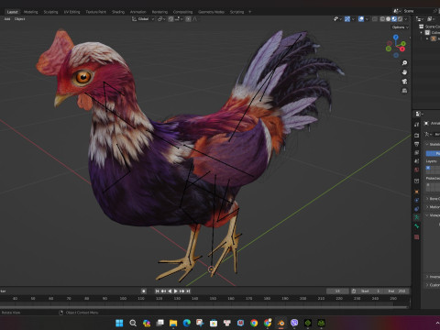Open the Modeling workspace tab

point(31,12)
